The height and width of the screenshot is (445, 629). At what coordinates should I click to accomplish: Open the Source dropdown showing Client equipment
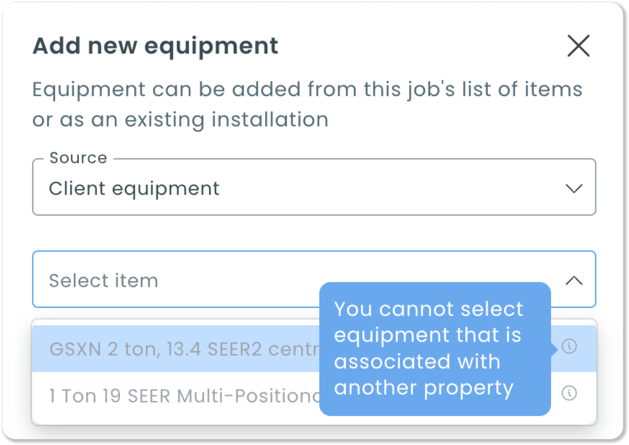(314, 187)
